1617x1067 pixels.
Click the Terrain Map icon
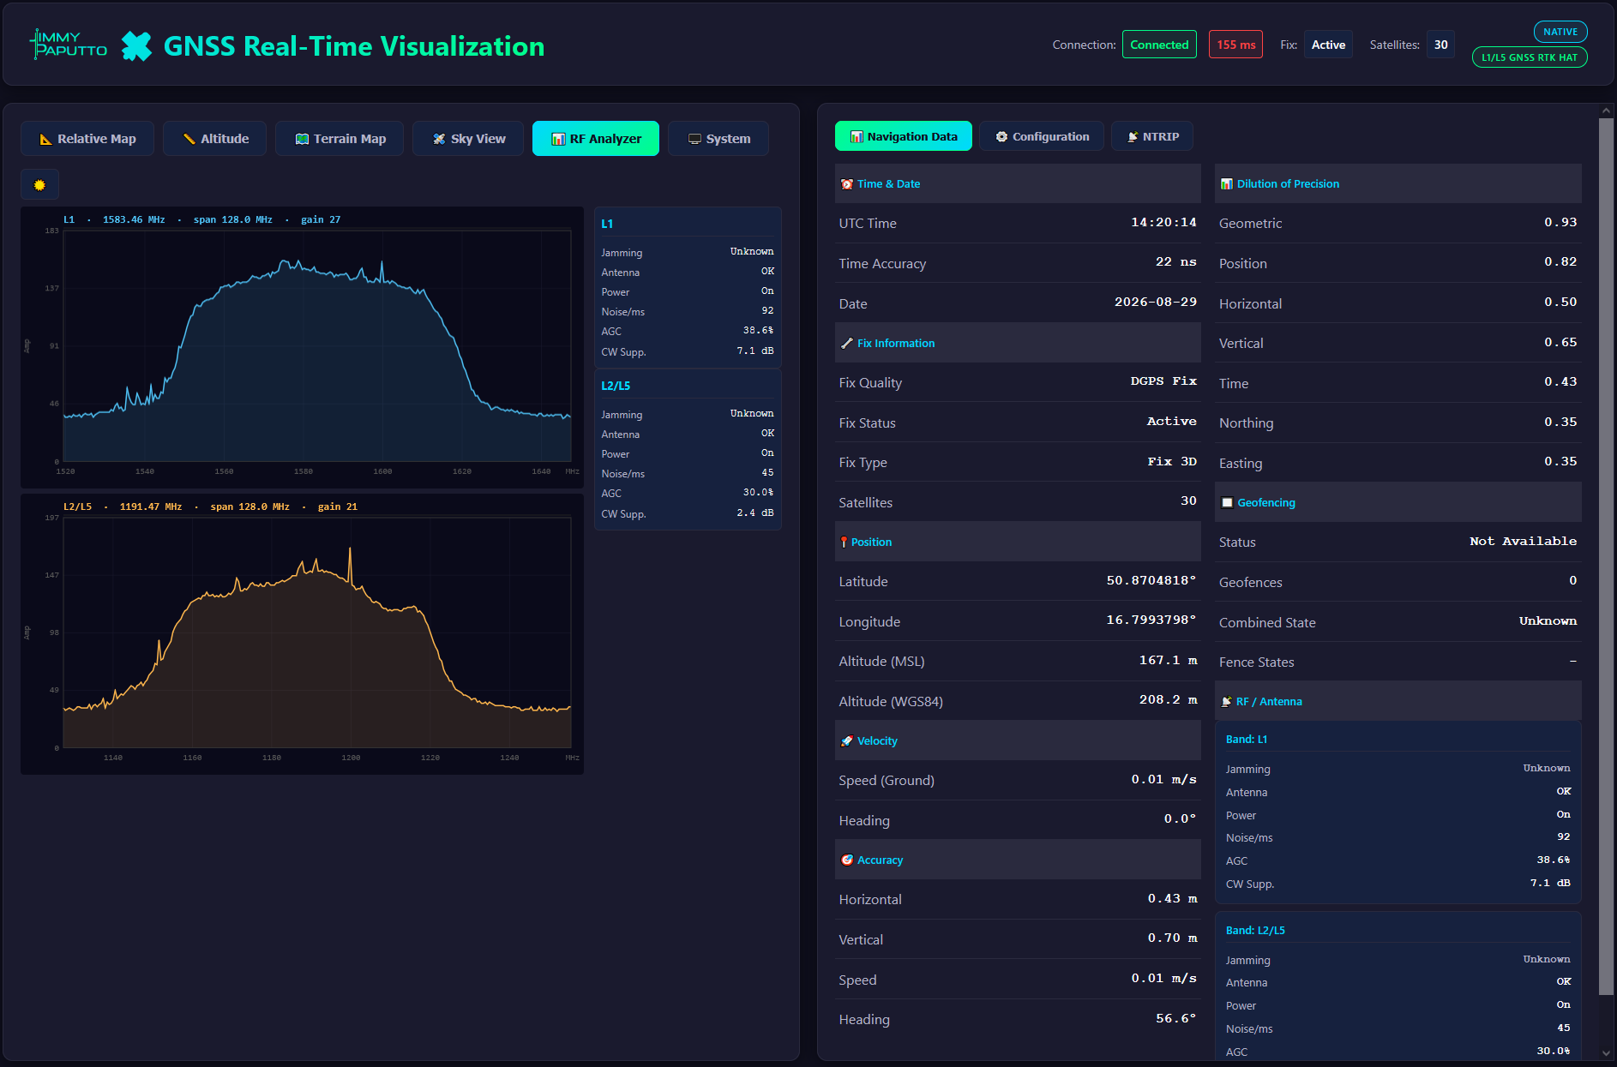pos(302,139)
